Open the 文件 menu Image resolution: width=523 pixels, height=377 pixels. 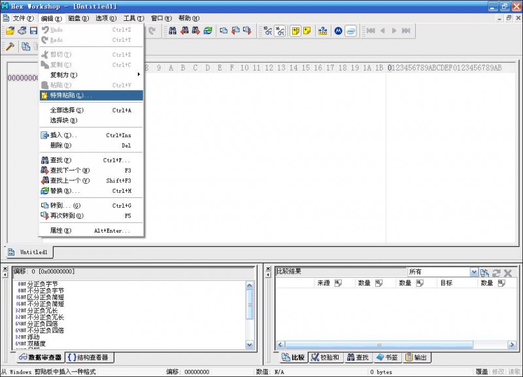pyautogui.click(x=23, y=18)
